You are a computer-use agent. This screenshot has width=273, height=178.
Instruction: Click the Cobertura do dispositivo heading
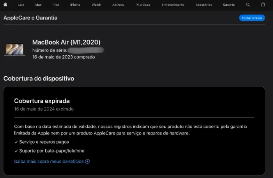tap(39, 79)
